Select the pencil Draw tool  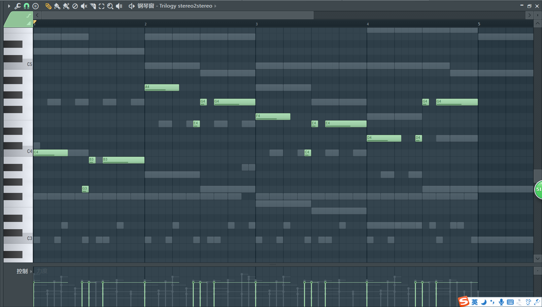click(48, 6)
